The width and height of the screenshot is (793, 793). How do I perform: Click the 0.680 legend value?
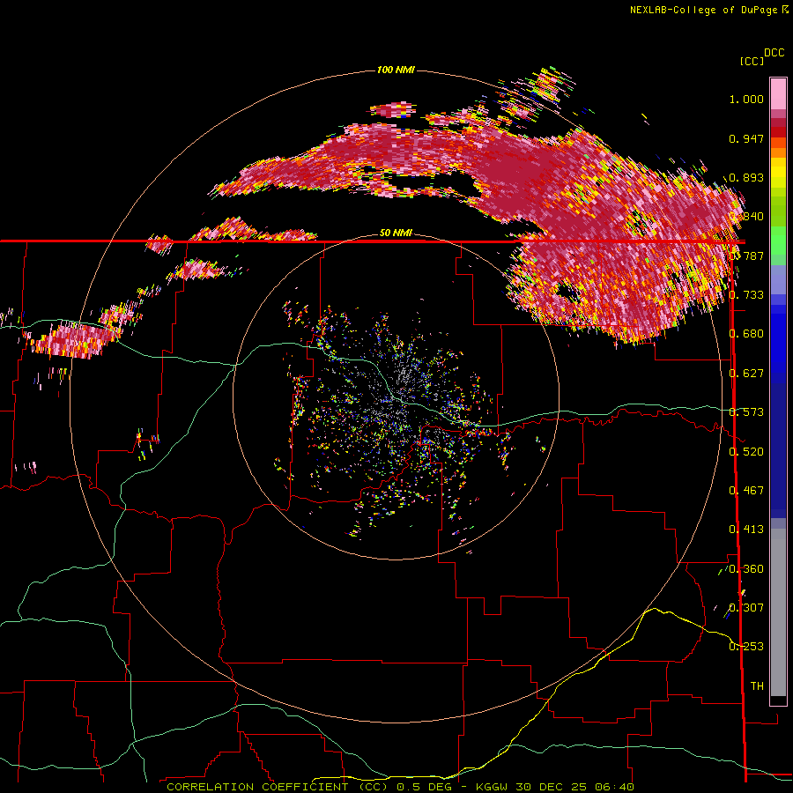746,334
